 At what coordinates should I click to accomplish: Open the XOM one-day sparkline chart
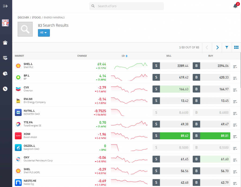tap(129, 136)
